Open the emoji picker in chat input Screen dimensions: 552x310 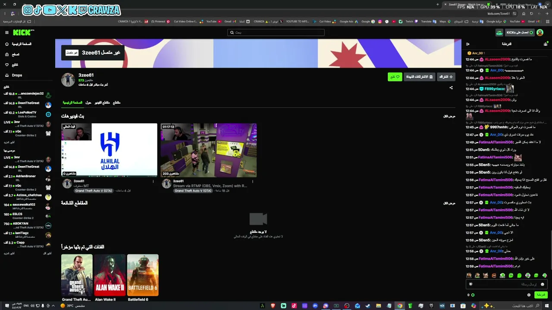[543, 284]
